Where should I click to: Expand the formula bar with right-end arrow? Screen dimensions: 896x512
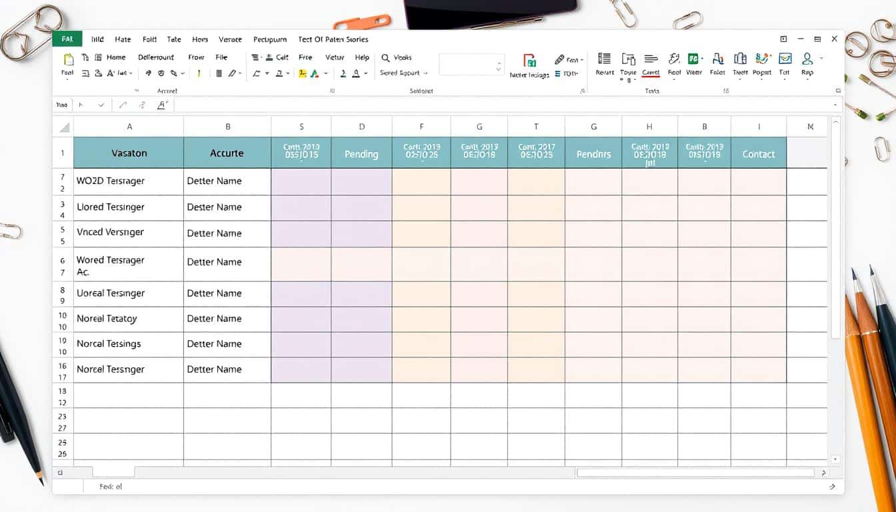[835, 105]
